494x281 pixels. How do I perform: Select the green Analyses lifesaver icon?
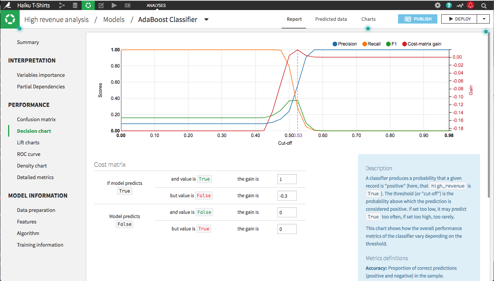(x=88, y=5)
